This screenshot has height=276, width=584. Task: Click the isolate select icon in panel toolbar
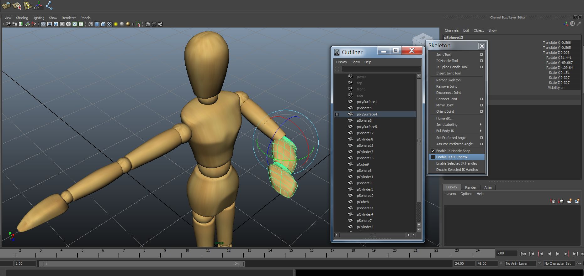pos(138,24)
